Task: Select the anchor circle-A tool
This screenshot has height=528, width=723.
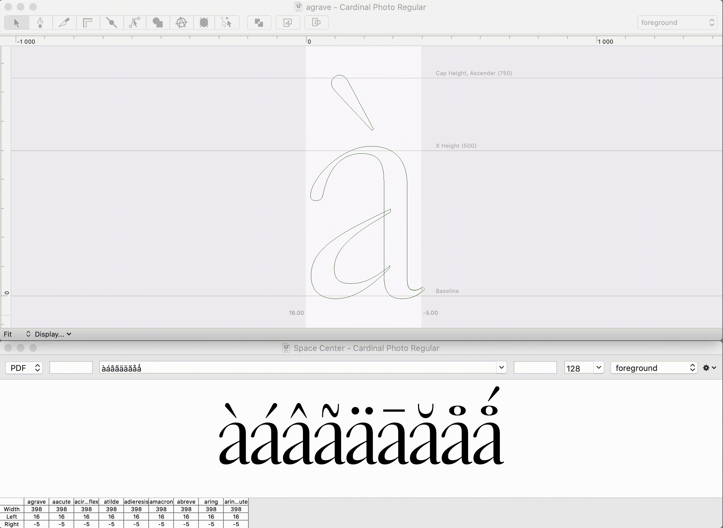Action: coord(181,23)
